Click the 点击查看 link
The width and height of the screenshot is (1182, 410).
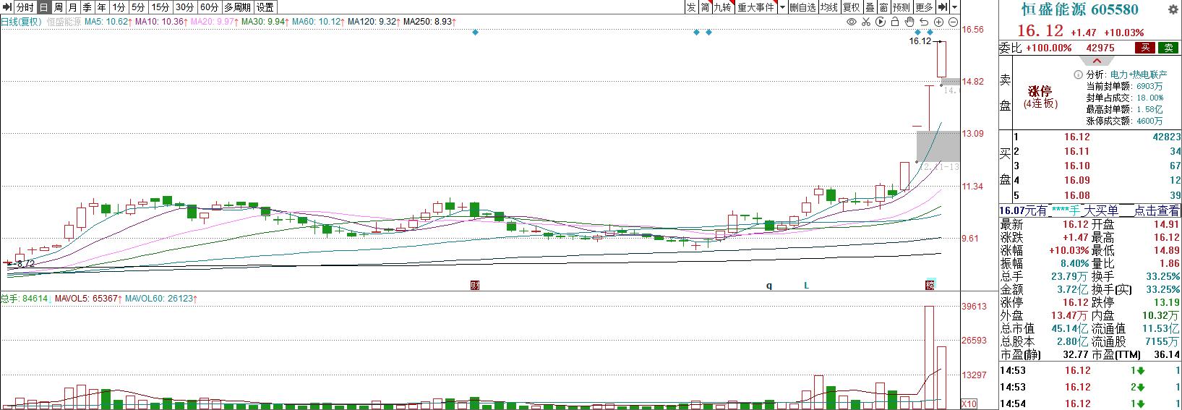[x=1157, y=210]
